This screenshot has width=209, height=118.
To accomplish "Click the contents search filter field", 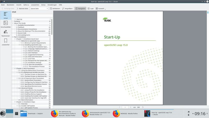I will click(x=32, y=16).
